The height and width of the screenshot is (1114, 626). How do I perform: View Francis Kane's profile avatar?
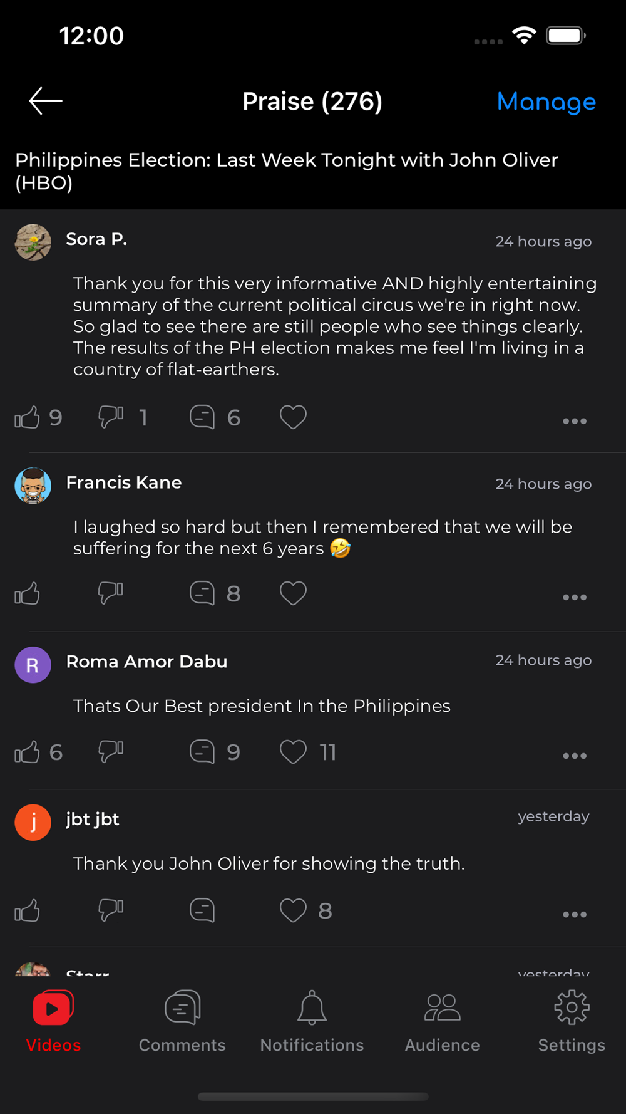pos(33,485)
